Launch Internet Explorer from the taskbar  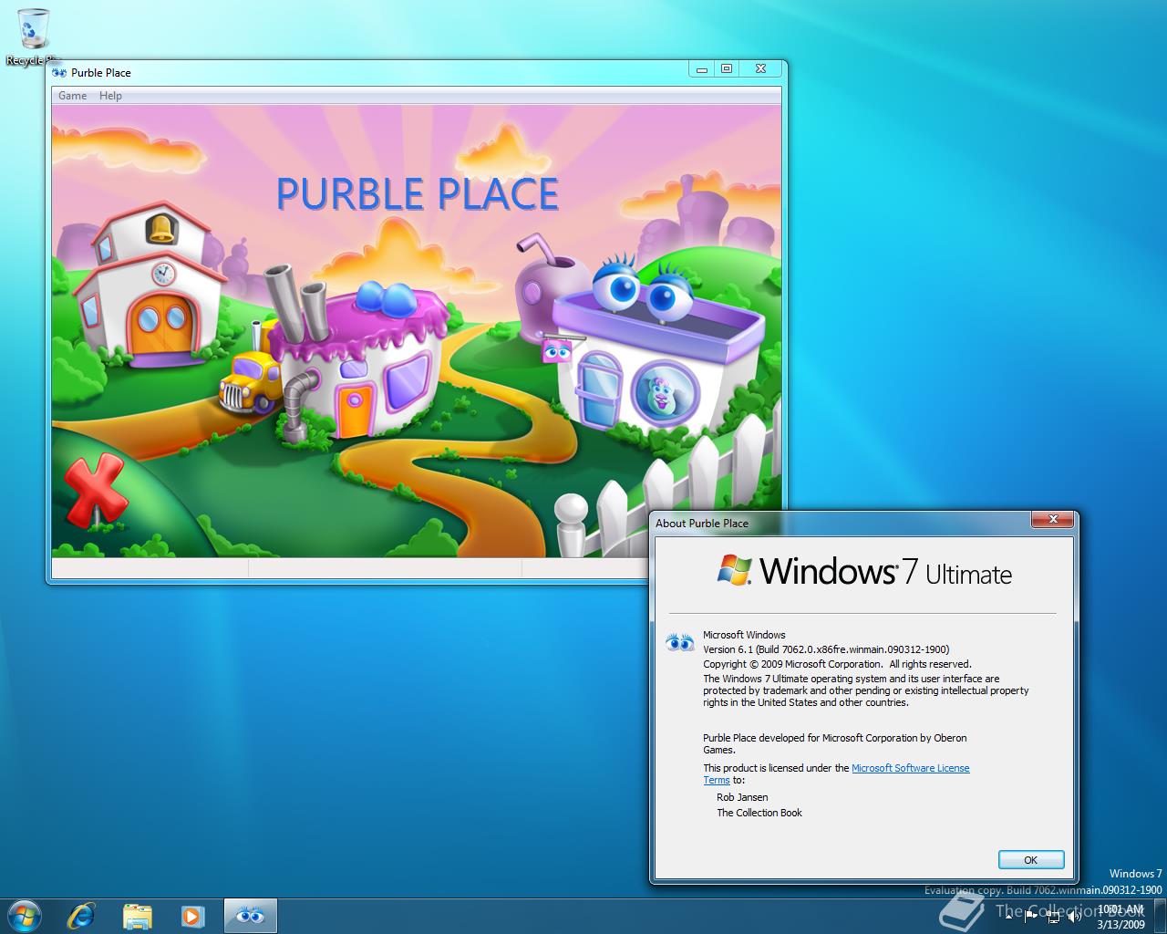(81, 915)
